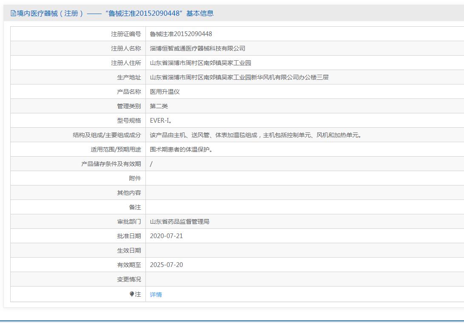Select approval date 2020-07-21
Image resolution: width=464 pixels, height=323 pixels.
click(x=166, y=236)
